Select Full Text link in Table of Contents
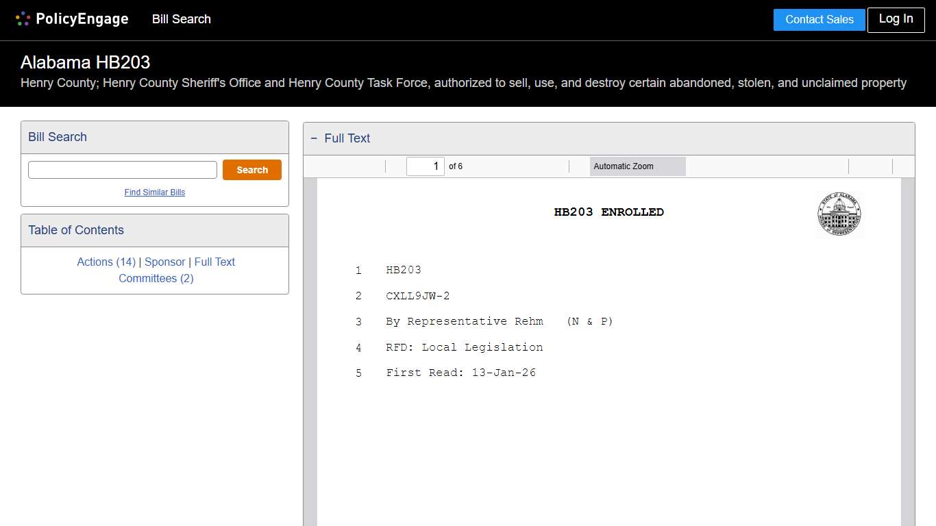The image size is (936, 526). click(214, 262)
